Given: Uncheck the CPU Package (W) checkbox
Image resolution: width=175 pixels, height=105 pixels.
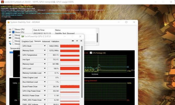Looking at the screenshot, I should tap(91, 53).
